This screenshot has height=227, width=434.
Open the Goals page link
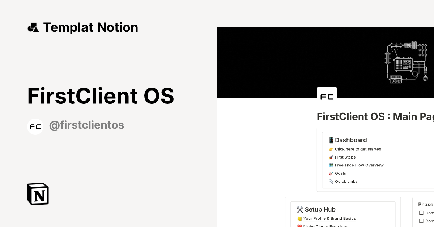(340, 173)
